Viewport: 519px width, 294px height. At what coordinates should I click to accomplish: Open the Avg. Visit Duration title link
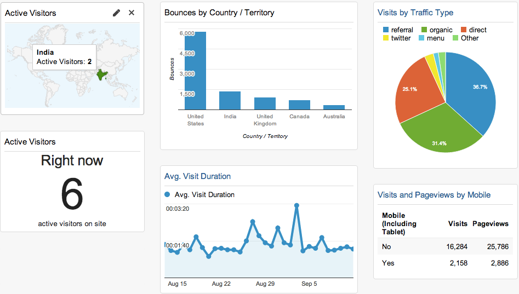197,176
